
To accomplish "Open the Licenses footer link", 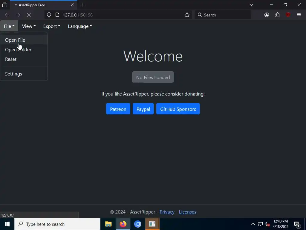I will point(188,212).
